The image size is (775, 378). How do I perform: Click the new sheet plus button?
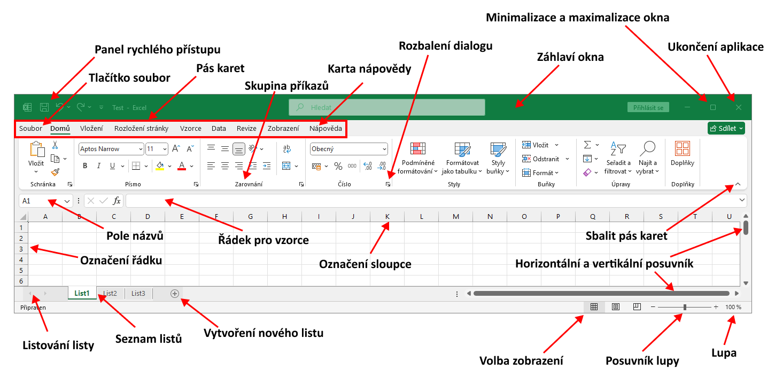[x=174, y=293]
